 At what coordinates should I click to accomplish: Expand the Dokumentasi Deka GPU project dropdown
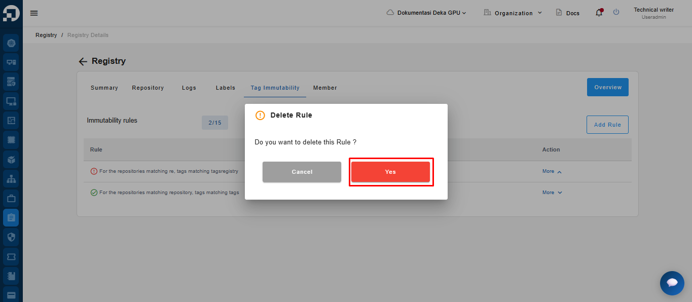[x=426, y=13]
